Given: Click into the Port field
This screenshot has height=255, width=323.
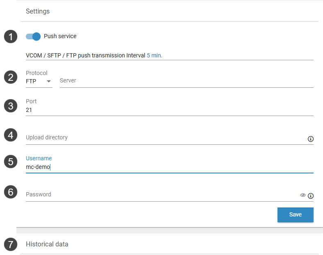Looking at the screenshot, I should (169, 110).
